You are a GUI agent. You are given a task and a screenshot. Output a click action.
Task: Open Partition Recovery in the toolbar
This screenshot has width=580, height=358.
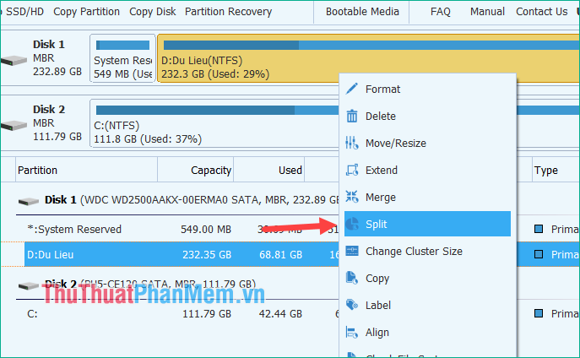click(x=228, y=12)
